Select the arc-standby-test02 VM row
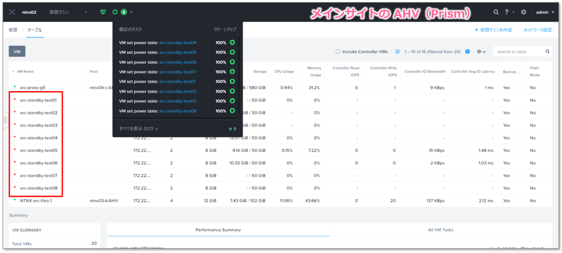The width and height of the screenshot is (562, 253). (280, 113)
